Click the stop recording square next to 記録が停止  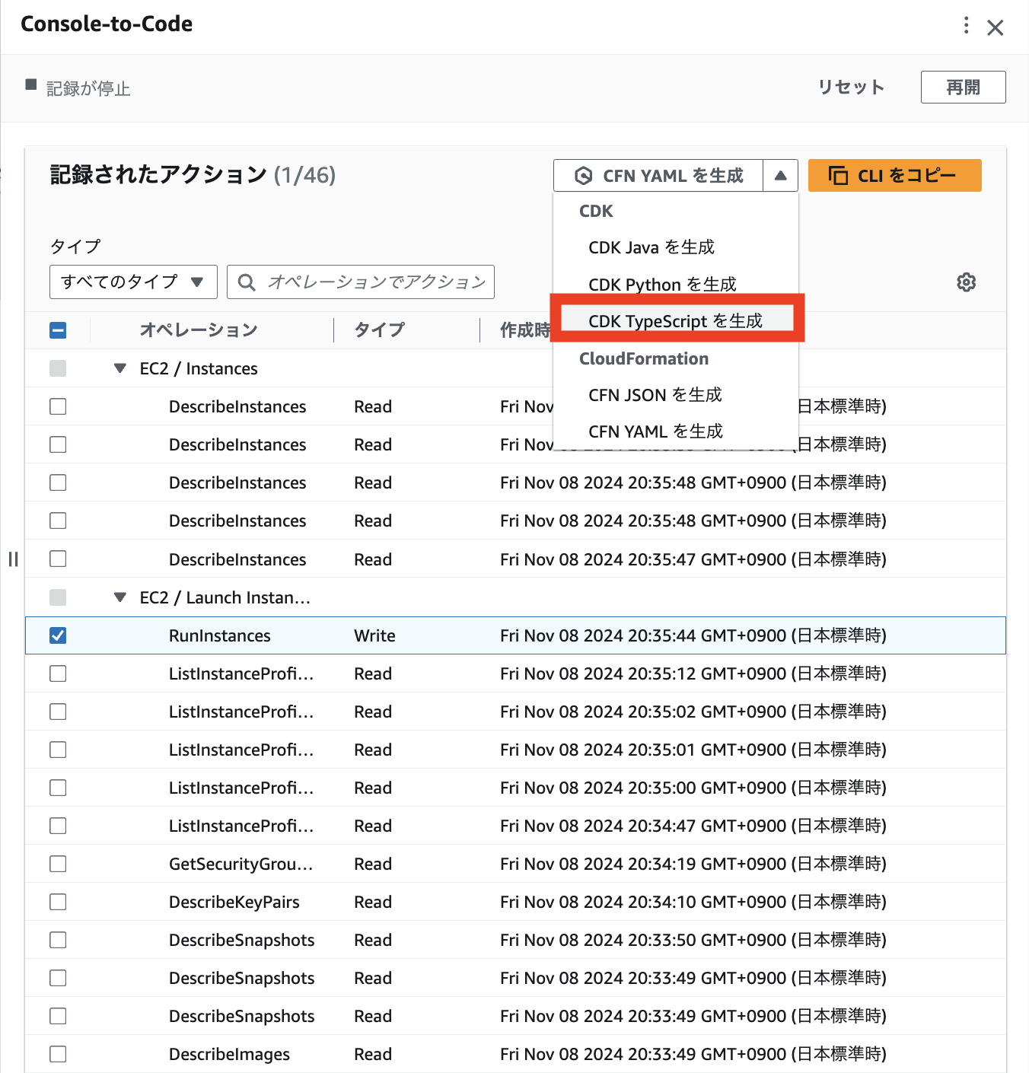coord(30,84)
